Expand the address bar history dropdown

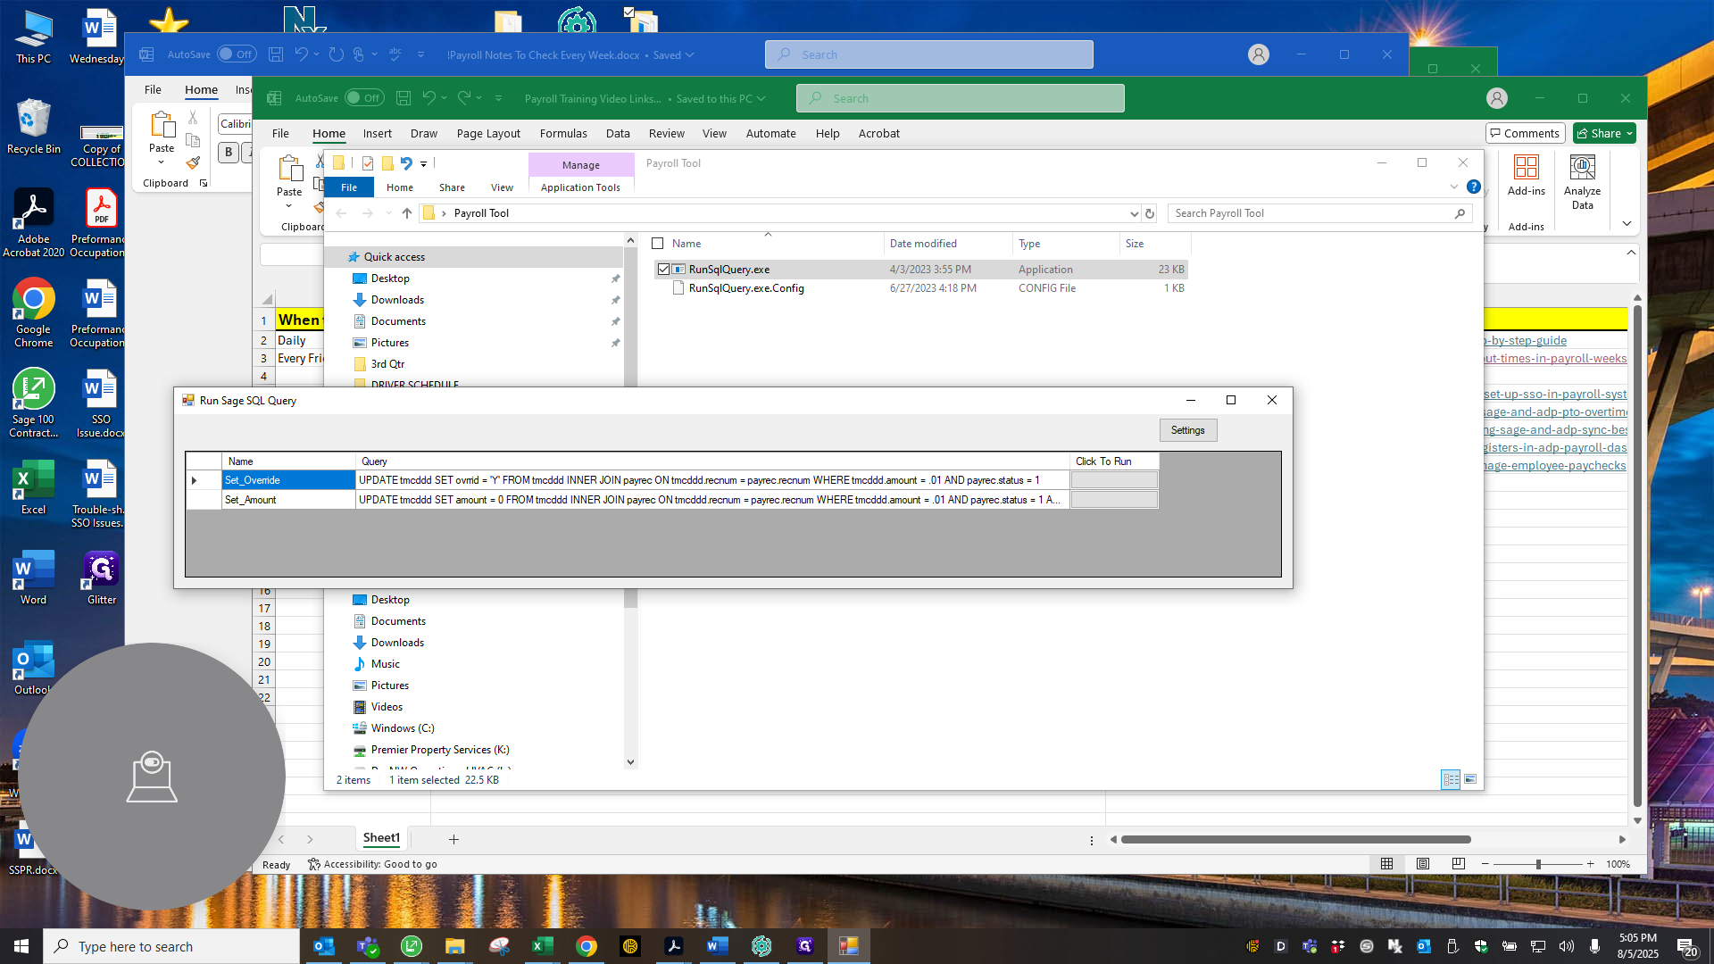pyautogui.click(x=1134, y=213)
